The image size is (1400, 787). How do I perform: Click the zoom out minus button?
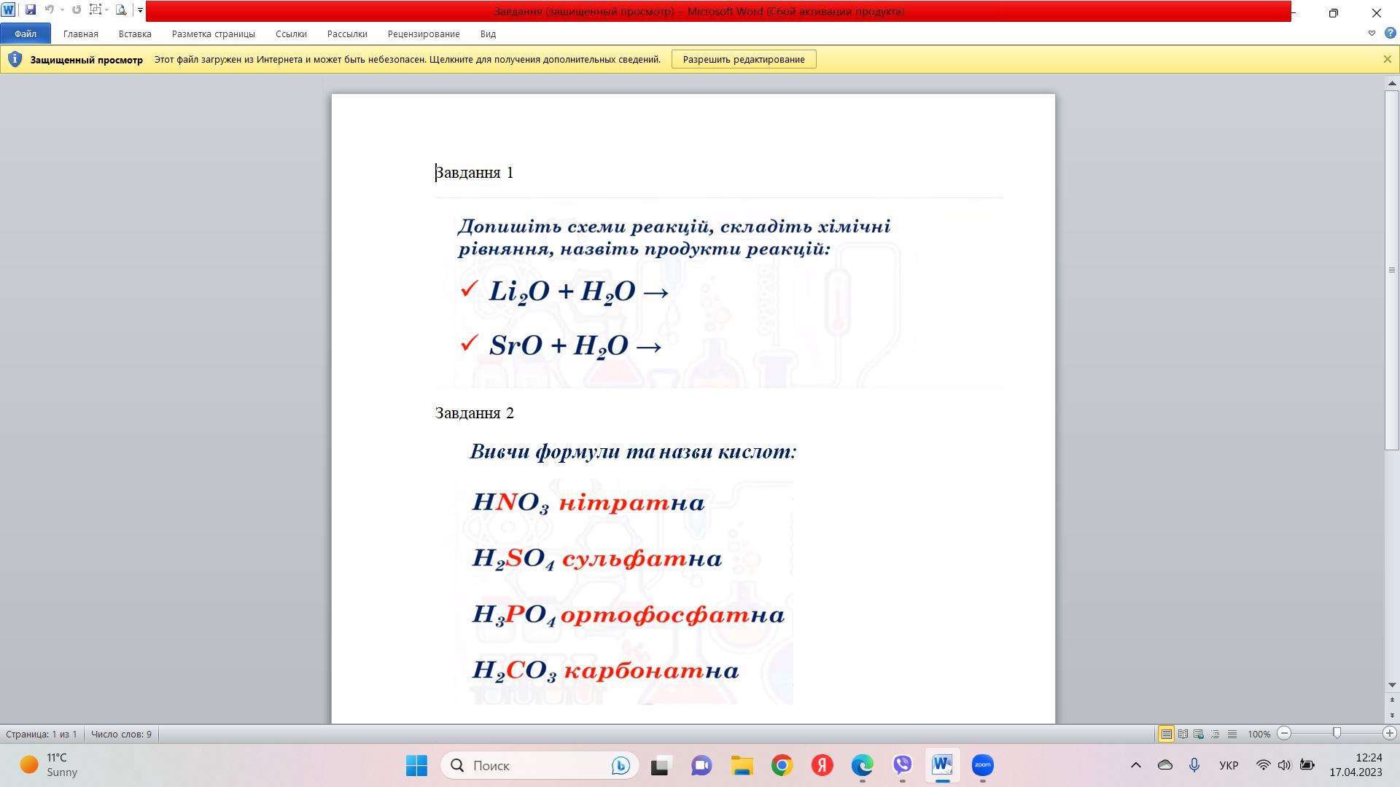coord(1285,734)
